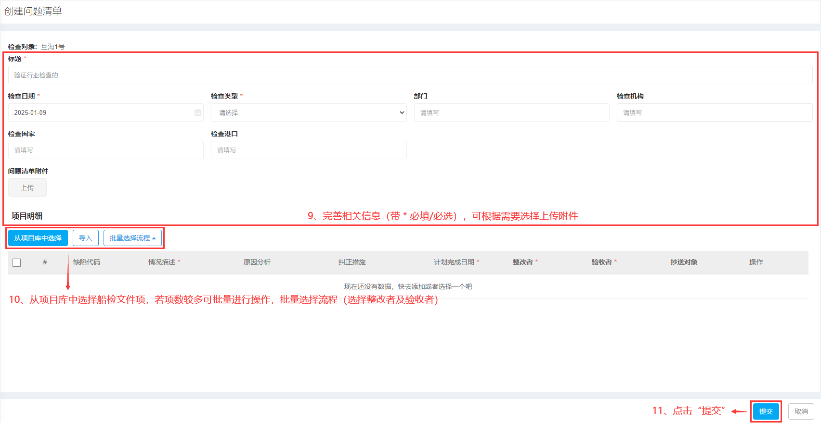Click the 纠正措施 column header
The width and height of the screenshot is (821, 423).
352,262
